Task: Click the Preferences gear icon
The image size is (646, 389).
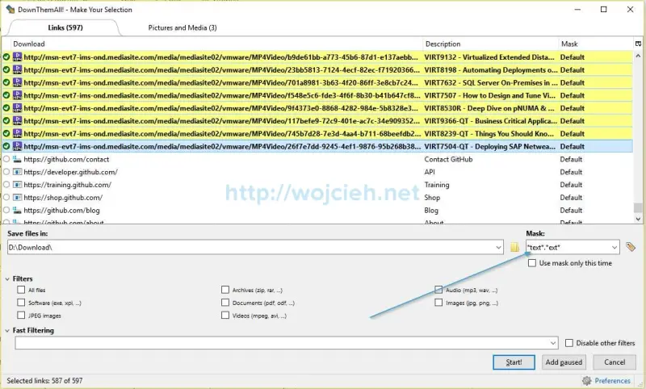Action: click(586, 381)
